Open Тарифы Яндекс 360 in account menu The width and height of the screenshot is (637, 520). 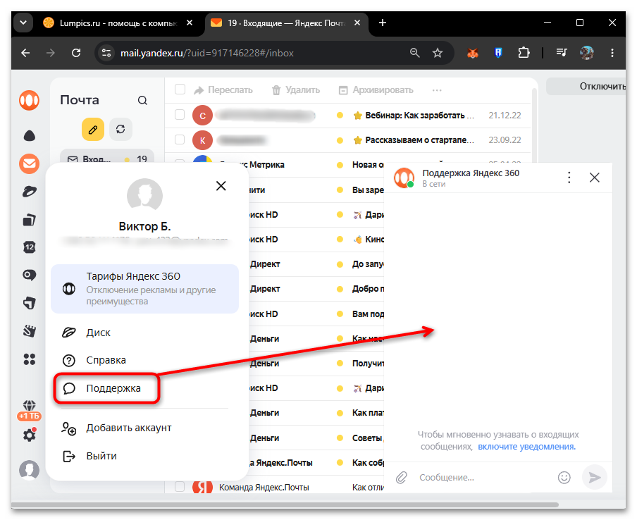click(x=144, y=289)
